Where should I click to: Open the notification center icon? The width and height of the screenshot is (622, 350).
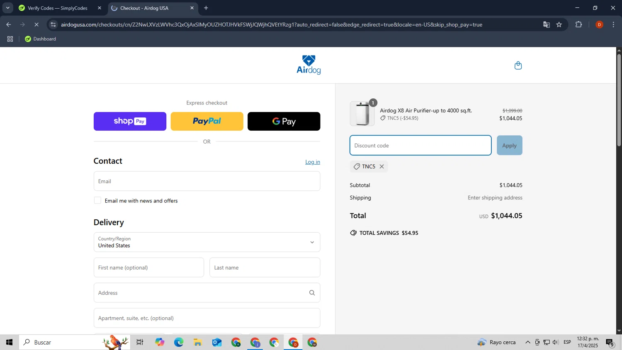pos(610,343)
